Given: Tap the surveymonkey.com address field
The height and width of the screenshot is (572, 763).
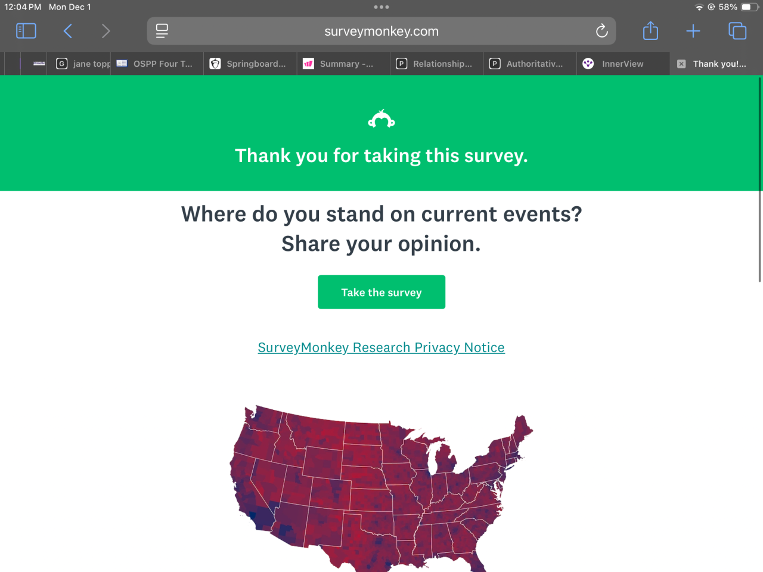Looking at the screenshot, I should point(381,31).
